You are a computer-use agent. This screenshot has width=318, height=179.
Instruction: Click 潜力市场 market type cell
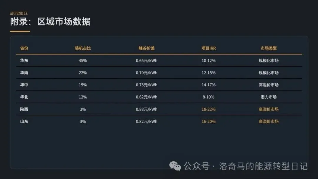point(269,97)
